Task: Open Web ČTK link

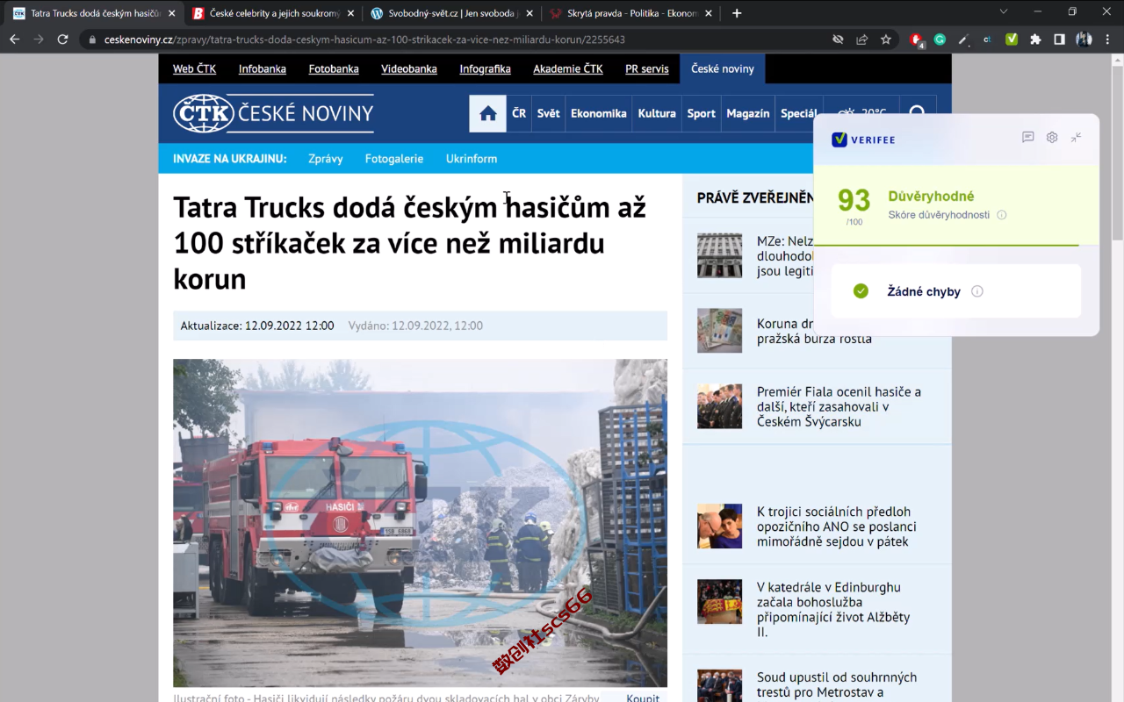Action: 194,68
